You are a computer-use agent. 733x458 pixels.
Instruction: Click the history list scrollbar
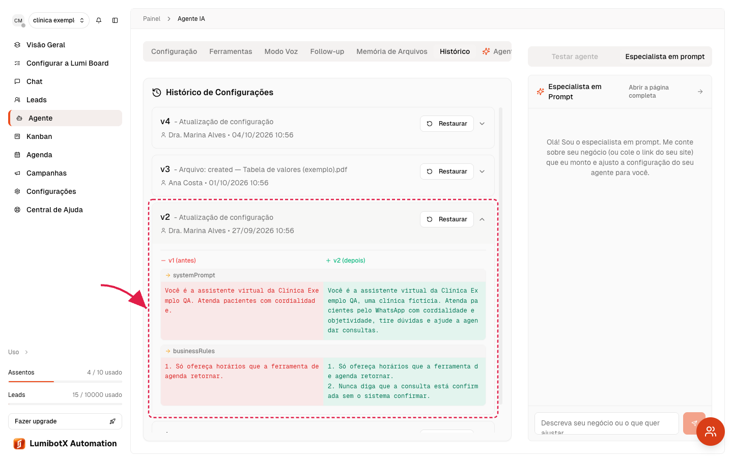tap(501, 255)
